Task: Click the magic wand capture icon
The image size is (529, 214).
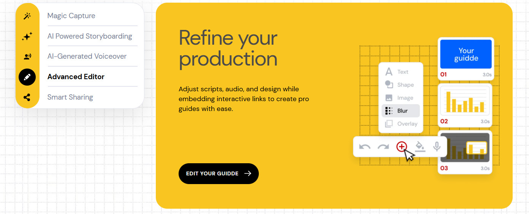Action: coord(27,16)
